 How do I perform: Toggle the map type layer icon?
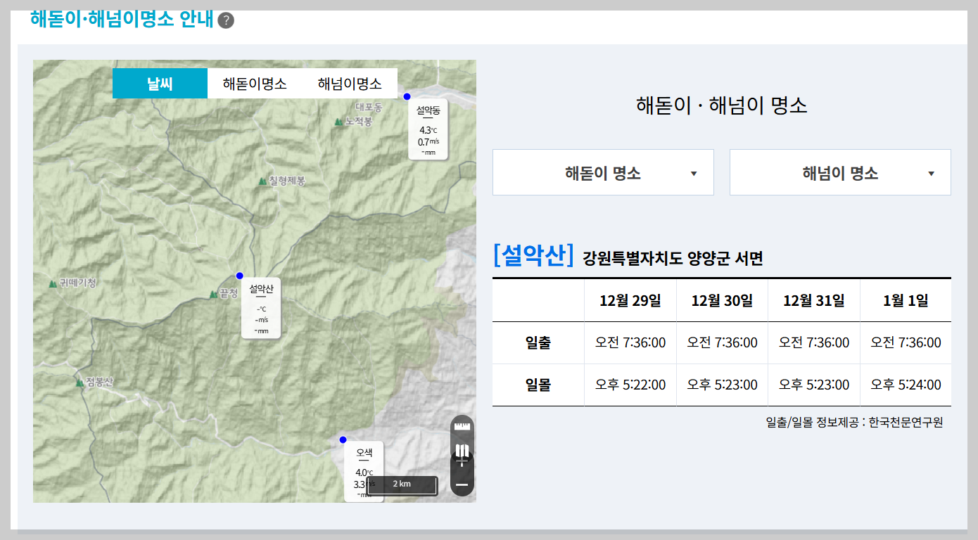tap(462, 451)
